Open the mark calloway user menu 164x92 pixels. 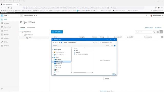(x=157, y=16)
